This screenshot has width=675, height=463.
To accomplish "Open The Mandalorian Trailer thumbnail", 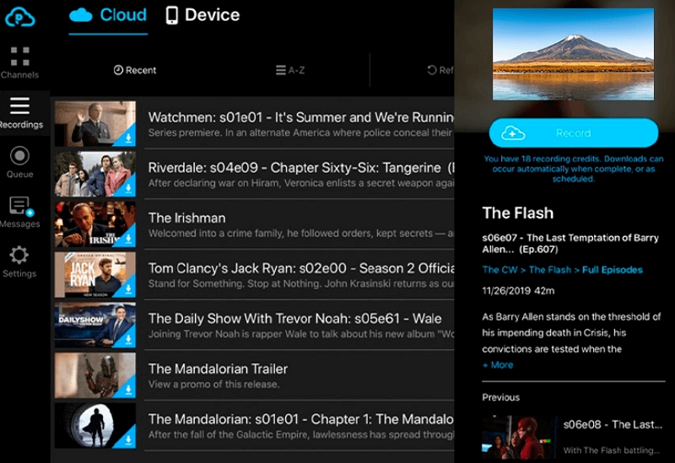I will 95,375.
